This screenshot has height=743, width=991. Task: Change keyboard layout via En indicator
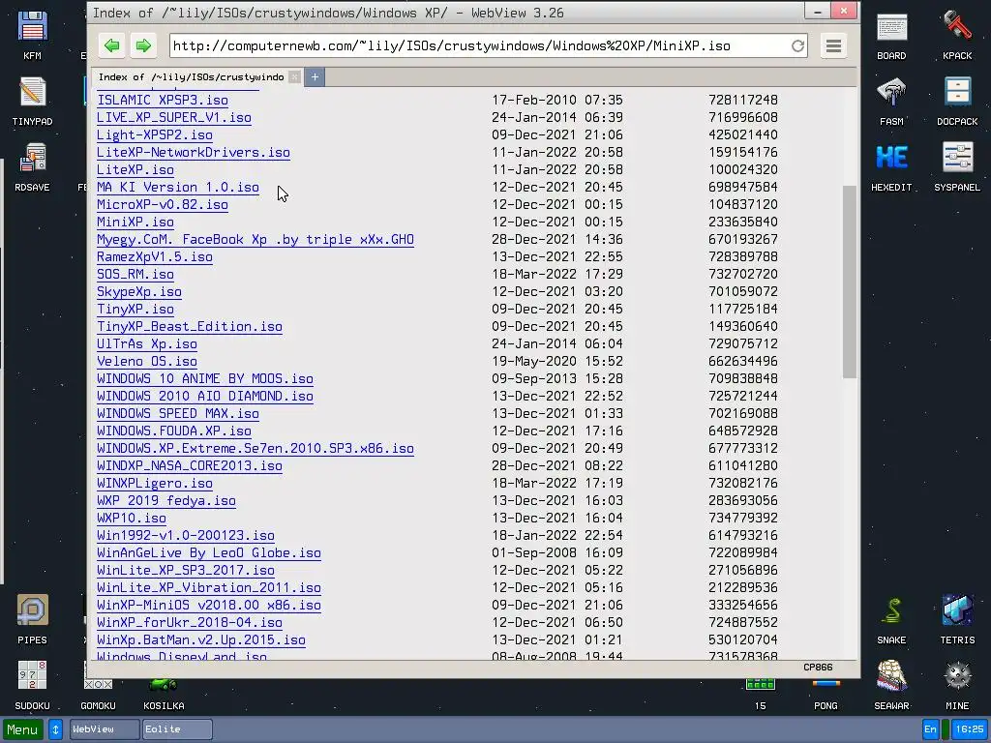(930, 729)
